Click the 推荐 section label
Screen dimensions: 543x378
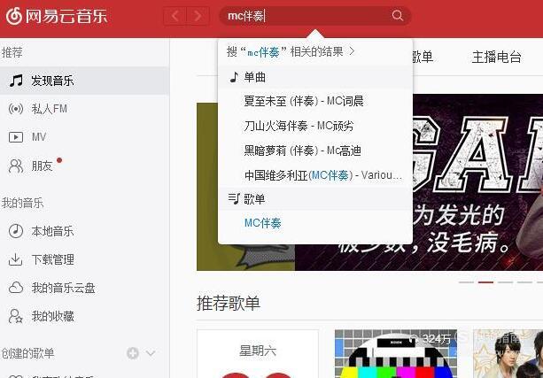(12, 52)
